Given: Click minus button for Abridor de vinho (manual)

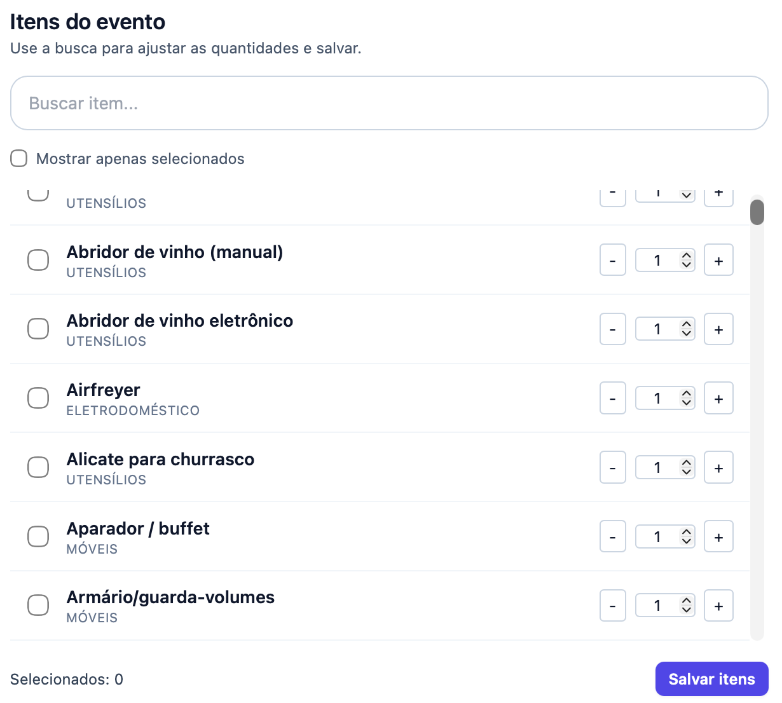Looking at the screenshot, I should click(612, 259).
